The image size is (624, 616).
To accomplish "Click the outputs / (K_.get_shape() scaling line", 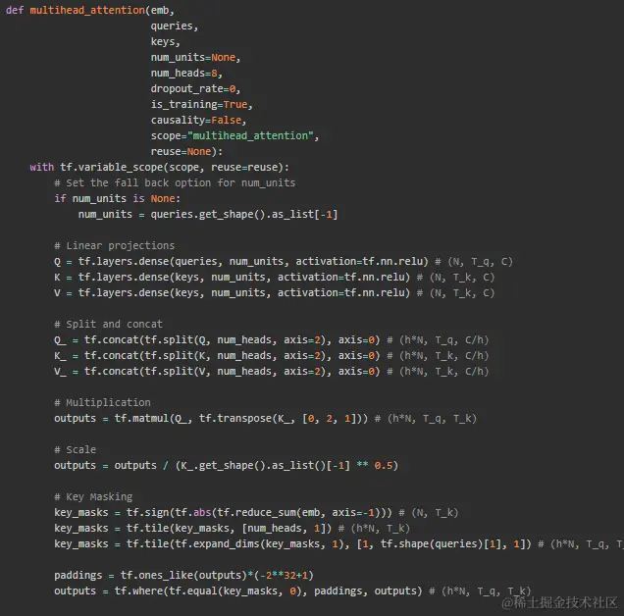I will 226,466.
